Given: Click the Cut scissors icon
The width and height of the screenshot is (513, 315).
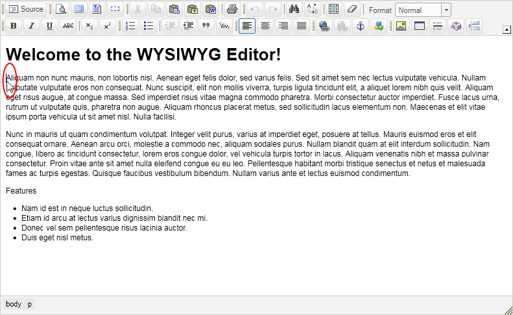Looking at the screenshot, I should (137, 9).
